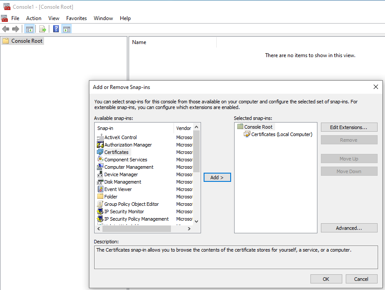Open the Window menu
The height and width of the screenshot is (290, 385).
click(103, 18)
